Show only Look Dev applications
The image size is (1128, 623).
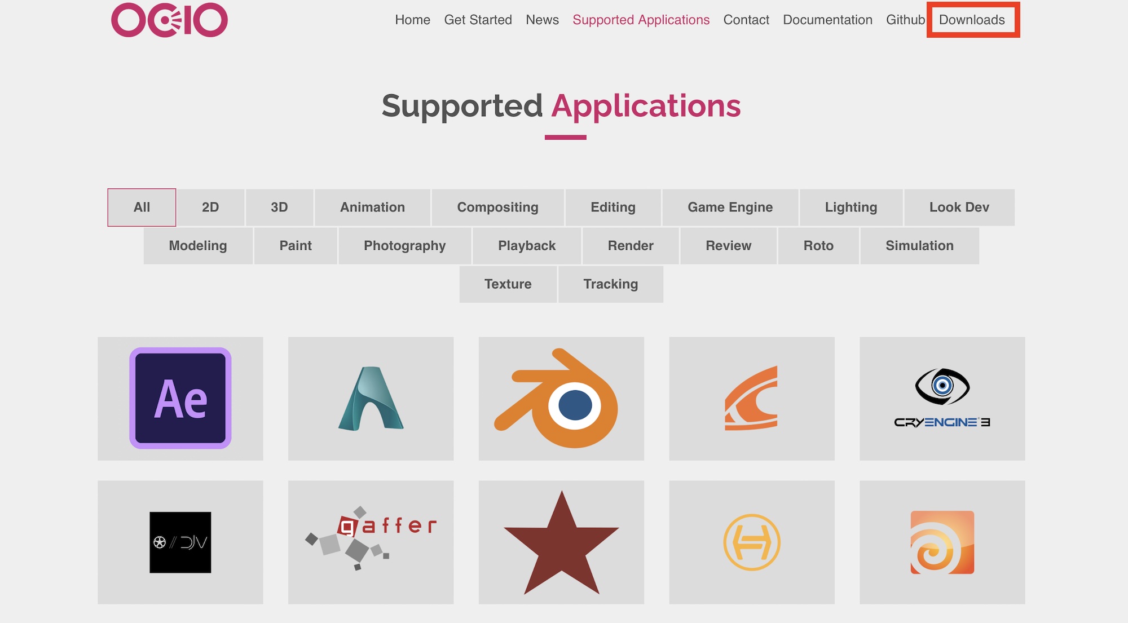(959, 207)
